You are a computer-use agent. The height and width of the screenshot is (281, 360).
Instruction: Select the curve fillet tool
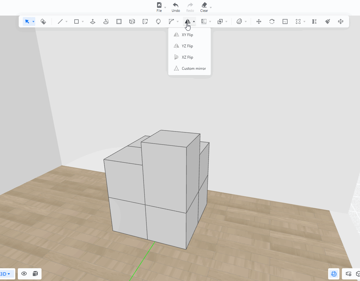pyautogui.click(x=171, y=21)
